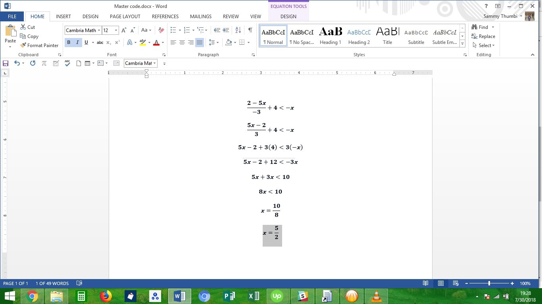Screen dimensions: 542x304
Task: Decrease the paragraph indent
Action: point(217,30)
